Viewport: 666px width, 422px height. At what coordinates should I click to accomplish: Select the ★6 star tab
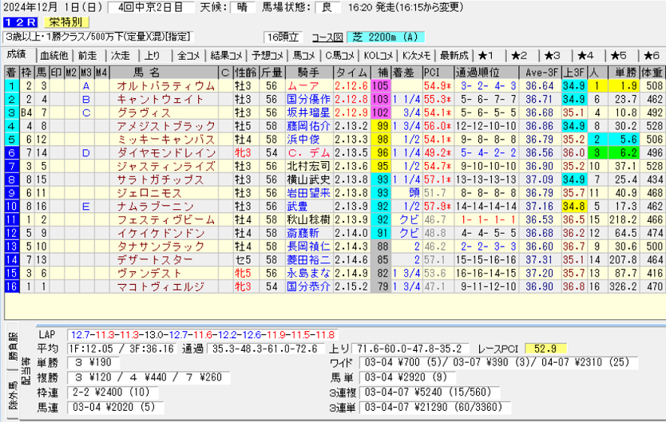point(650,56)
